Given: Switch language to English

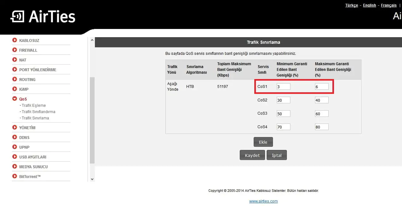Looking at the screenshot, I should coord(369,5).
